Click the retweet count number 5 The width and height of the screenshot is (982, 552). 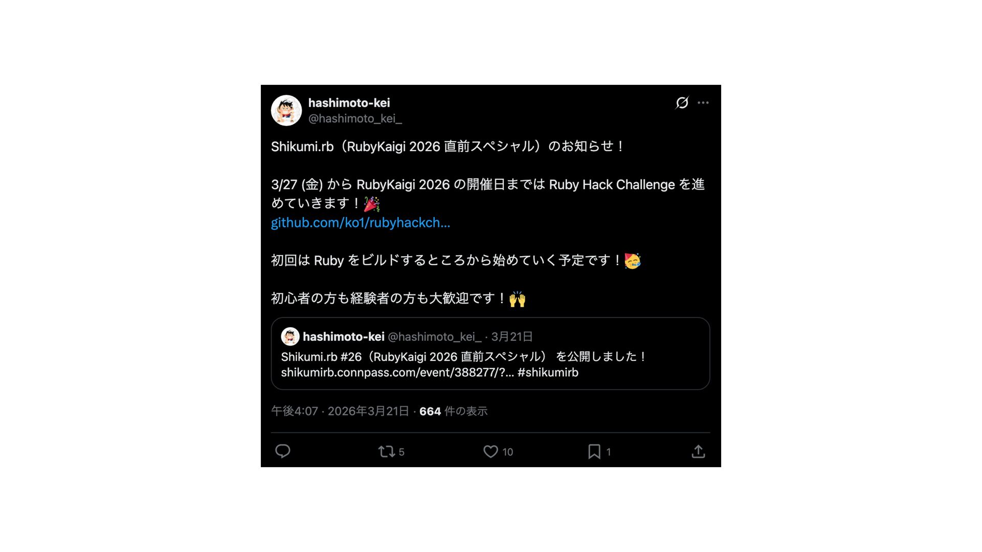(x=401, y=452)
